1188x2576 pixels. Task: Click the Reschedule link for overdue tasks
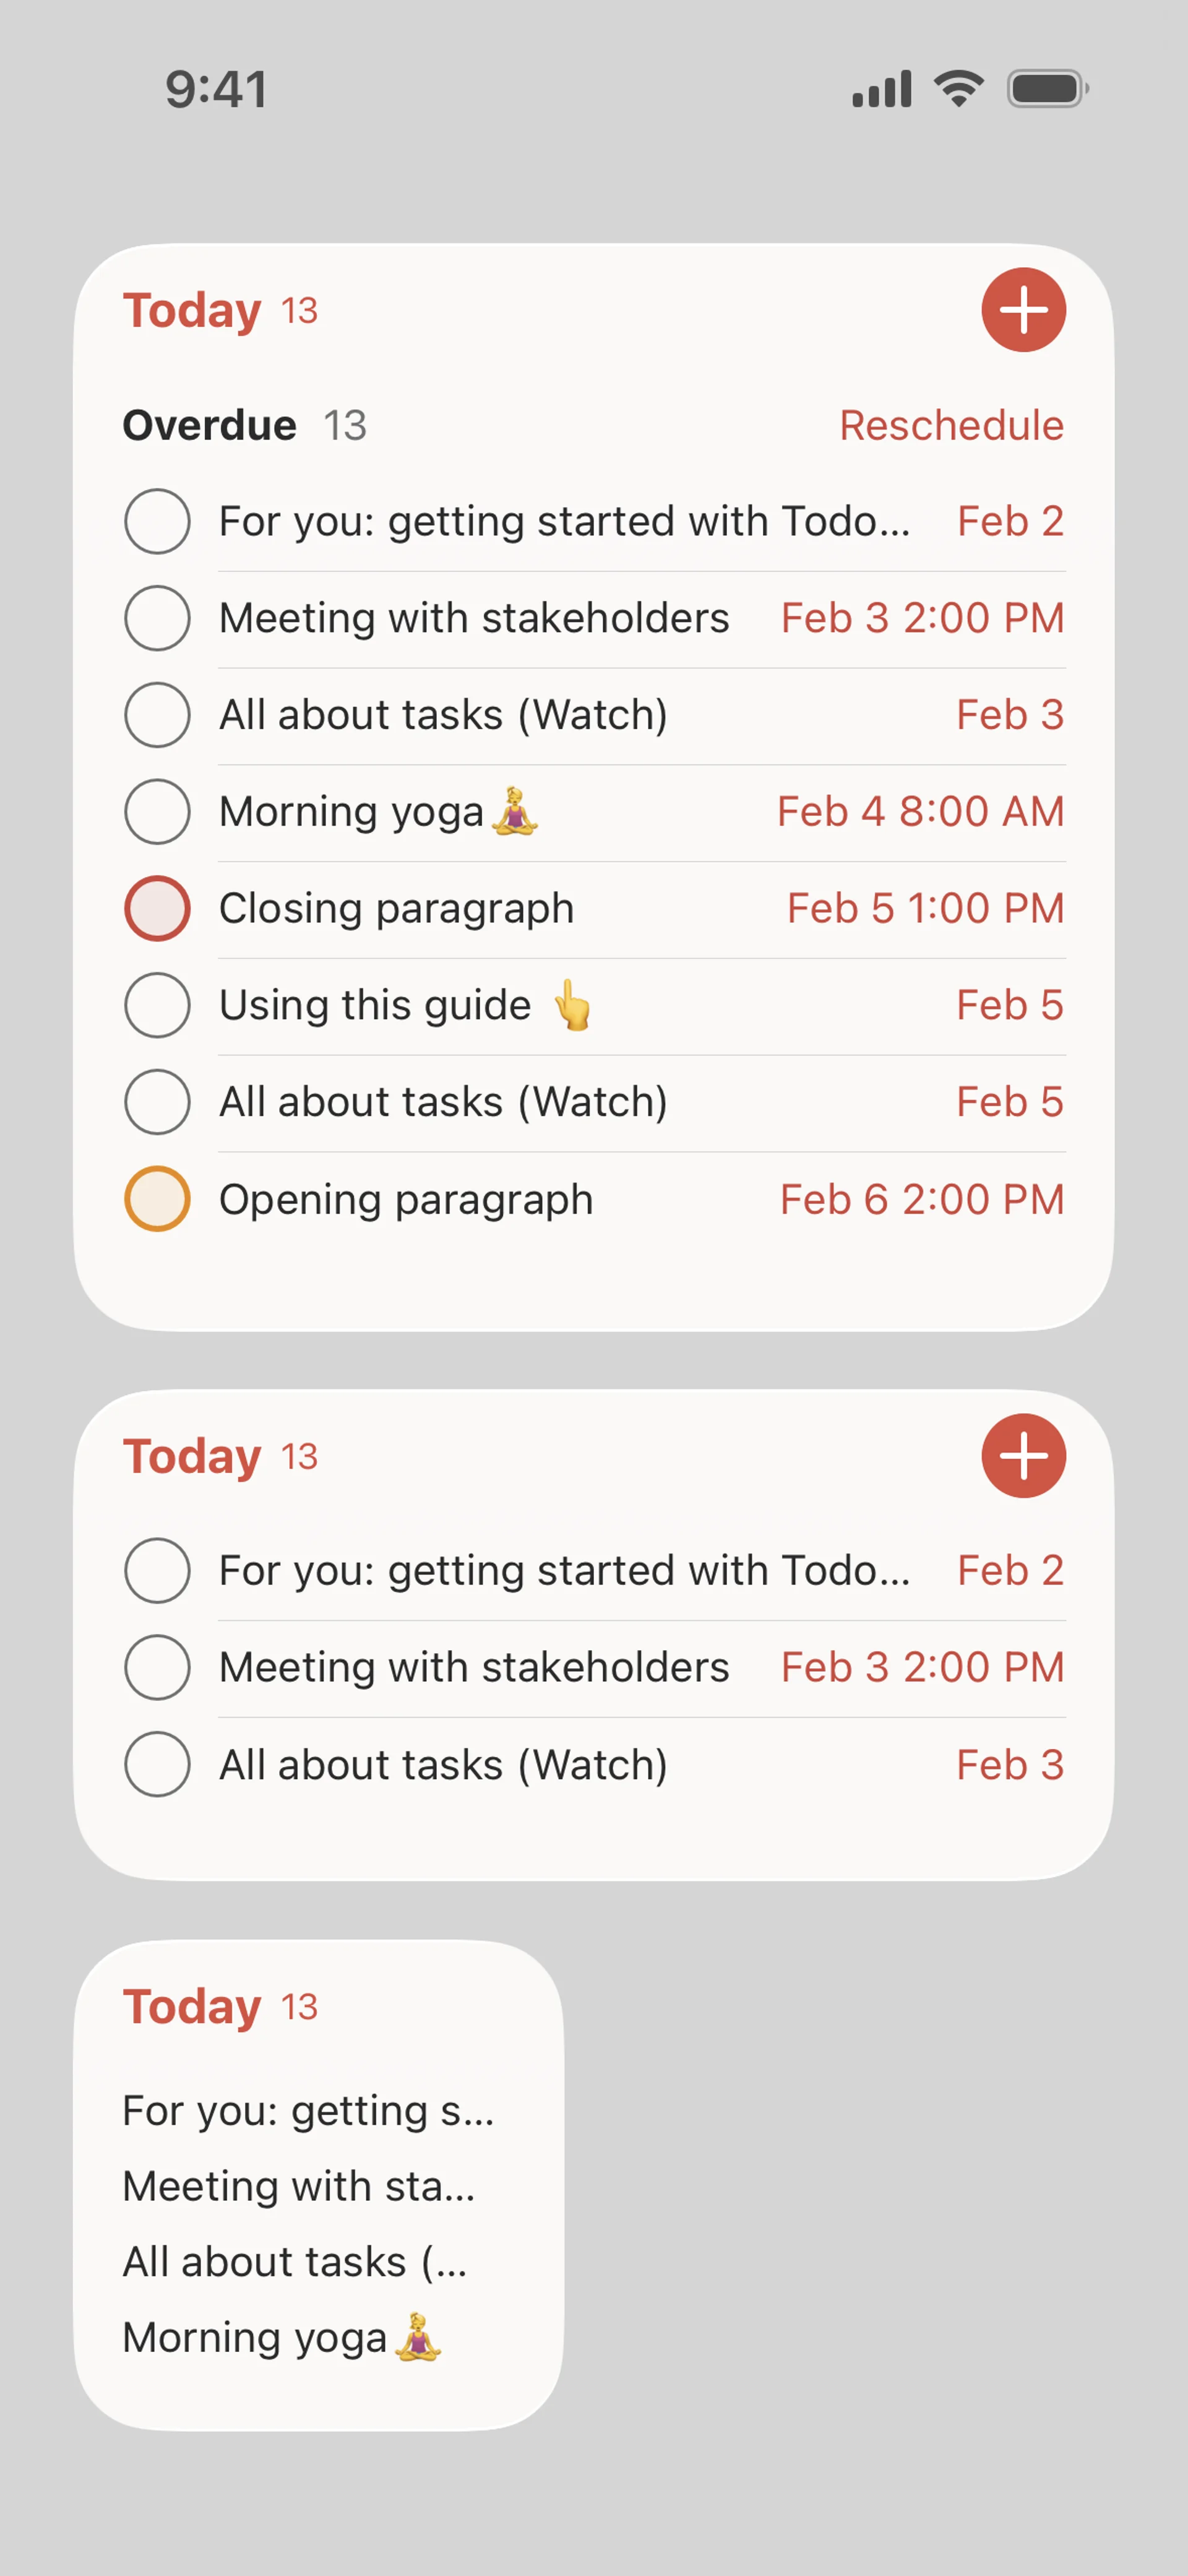point(951,425)
